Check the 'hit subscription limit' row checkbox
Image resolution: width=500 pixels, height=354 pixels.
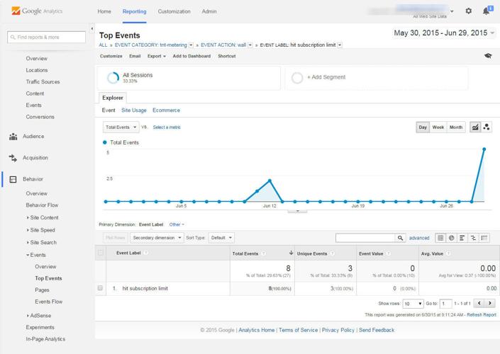click(x=101, y=289)
